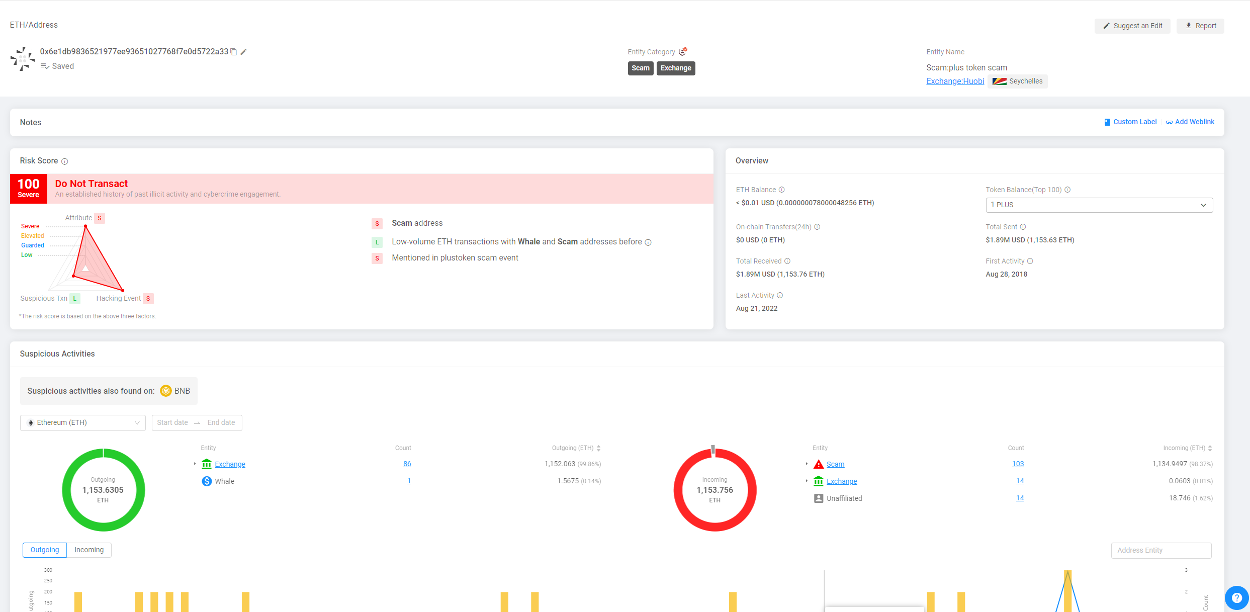Click the 'Scam address' risk factor text
1250x612 pixels.
417,223
